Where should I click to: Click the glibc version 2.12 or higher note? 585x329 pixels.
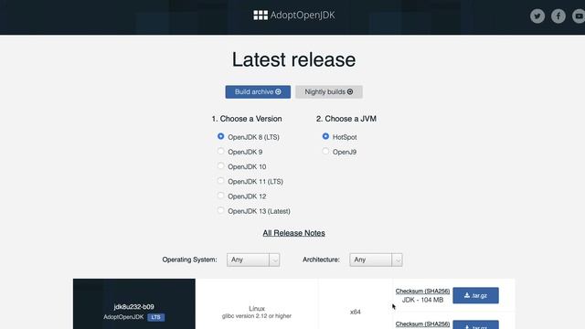[x=257, y=316]
